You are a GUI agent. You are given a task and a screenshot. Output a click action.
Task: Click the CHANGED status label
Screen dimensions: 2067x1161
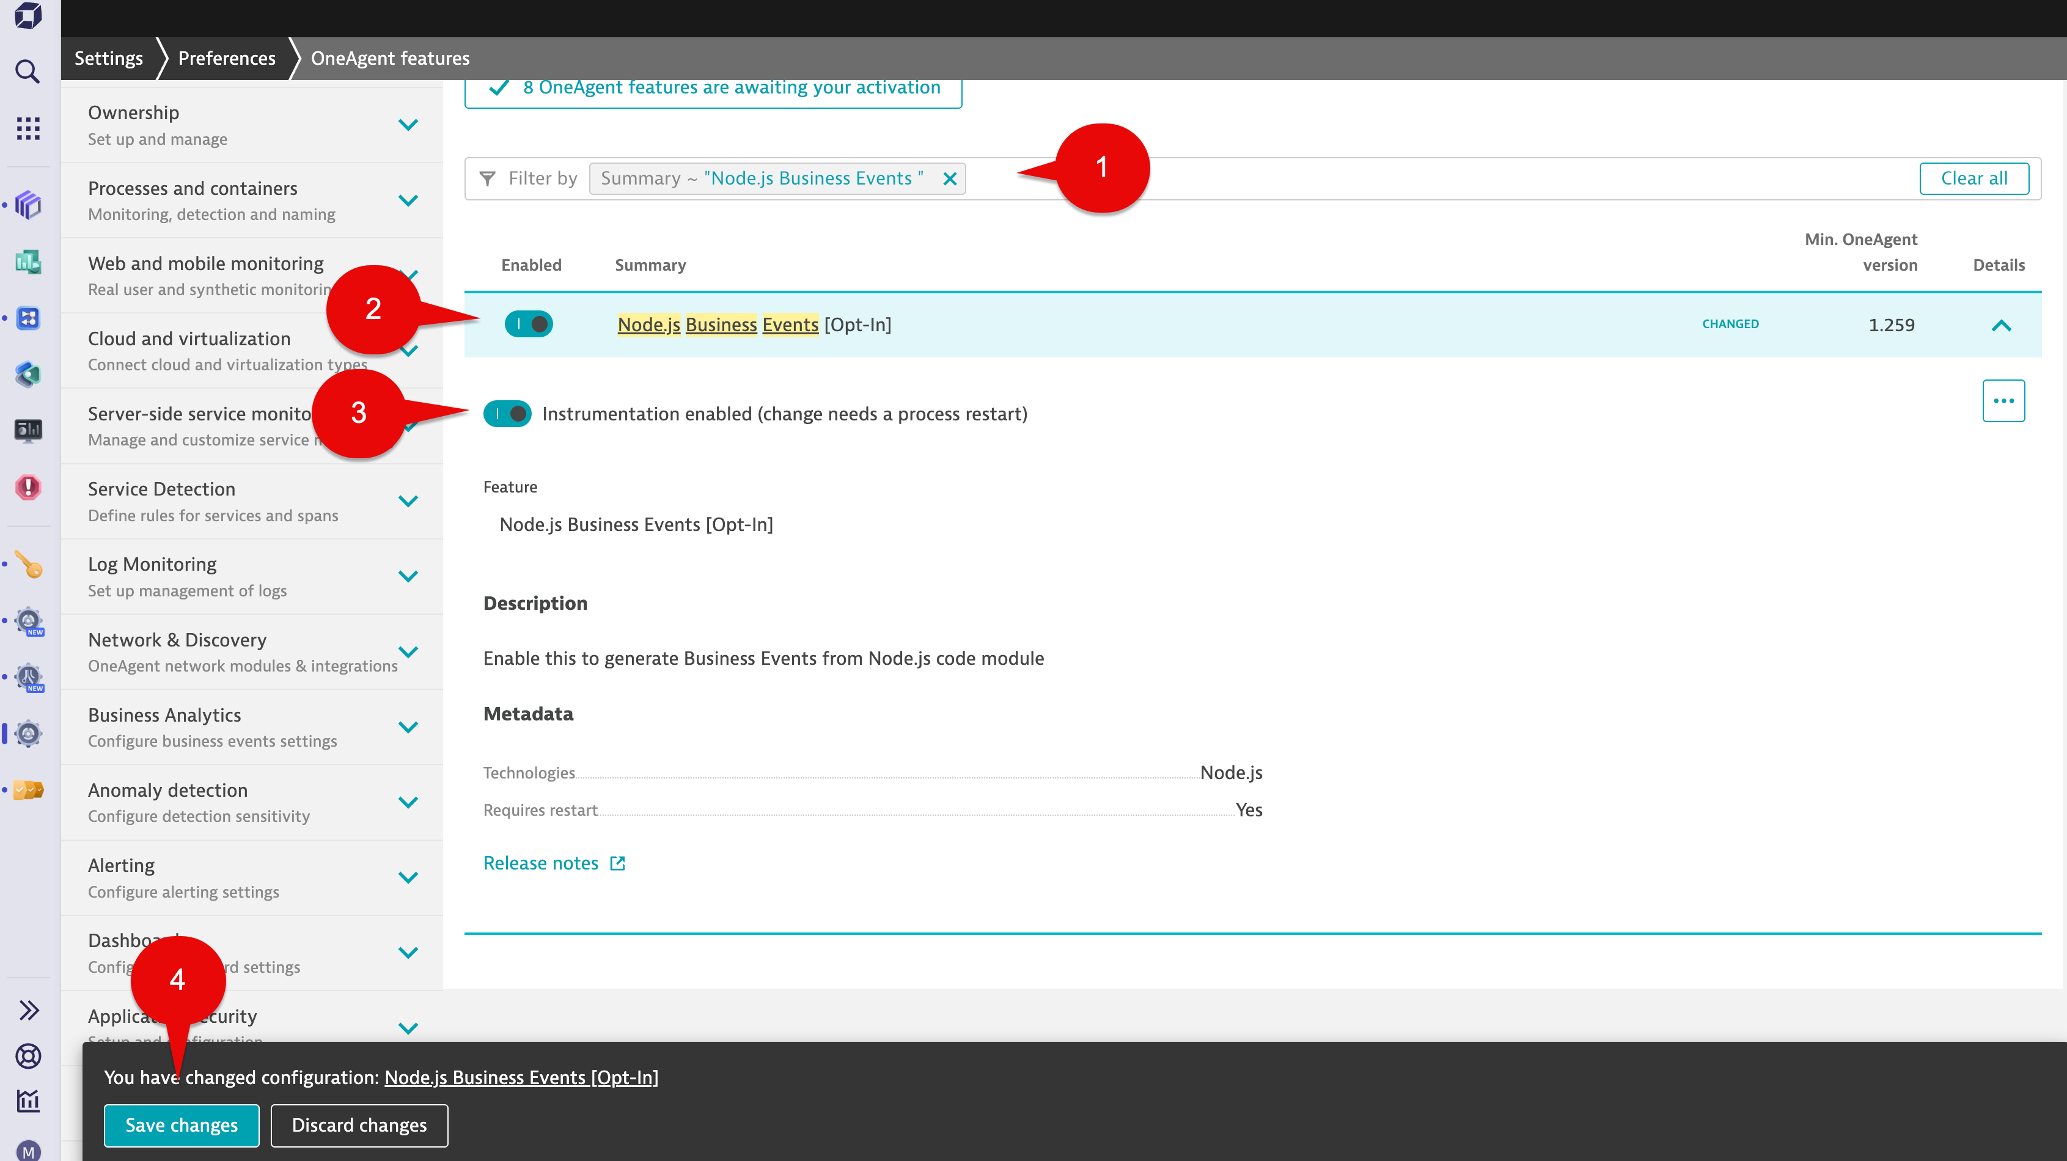(1731, 324)
